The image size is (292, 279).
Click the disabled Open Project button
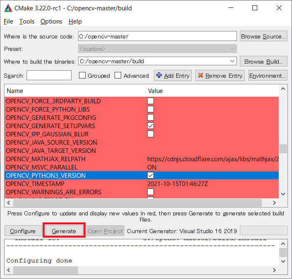pyautogui.click(x=105, y=231)
